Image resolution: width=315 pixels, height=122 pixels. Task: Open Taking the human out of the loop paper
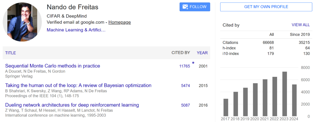pyautogui.click(x=78, y=85)
